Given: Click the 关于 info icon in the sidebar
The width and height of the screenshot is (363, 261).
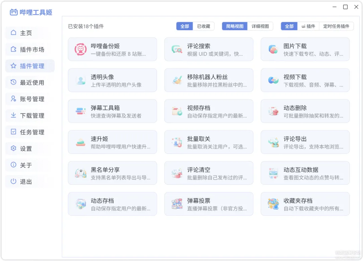Looking at the screenshot, I should click(13, 165).
